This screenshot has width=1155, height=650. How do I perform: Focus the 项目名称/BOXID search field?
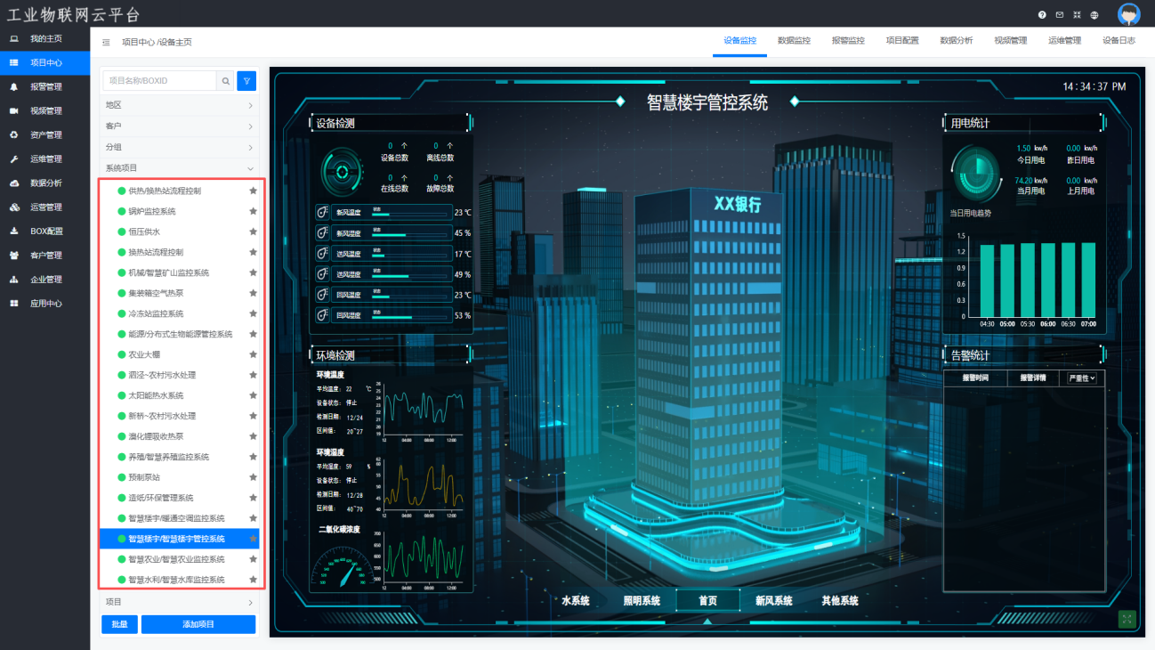160,81
